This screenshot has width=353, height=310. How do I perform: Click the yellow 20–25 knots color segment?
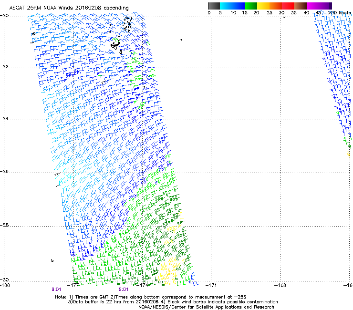(263, 6)
